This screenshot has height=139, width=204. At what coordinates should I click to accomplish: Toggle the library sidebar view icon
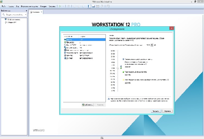tap(89, 6)
